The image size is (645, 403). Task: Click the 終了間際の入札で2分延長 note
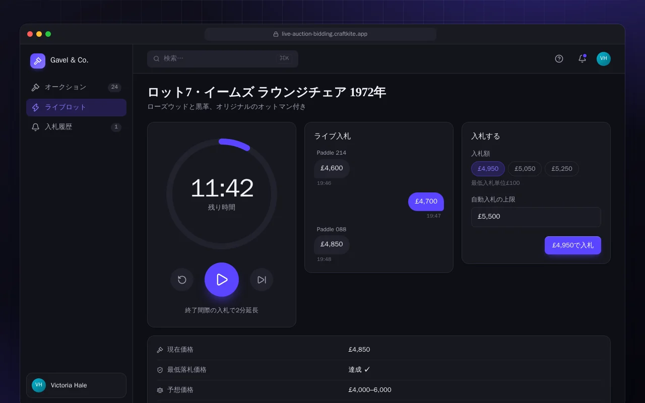[x=222, y=310]
